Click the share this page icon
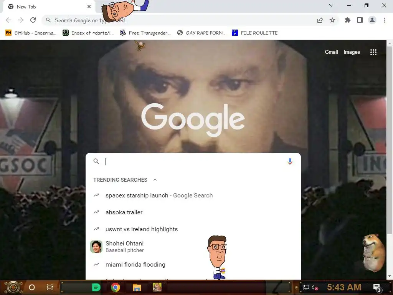 click(320, 20)
